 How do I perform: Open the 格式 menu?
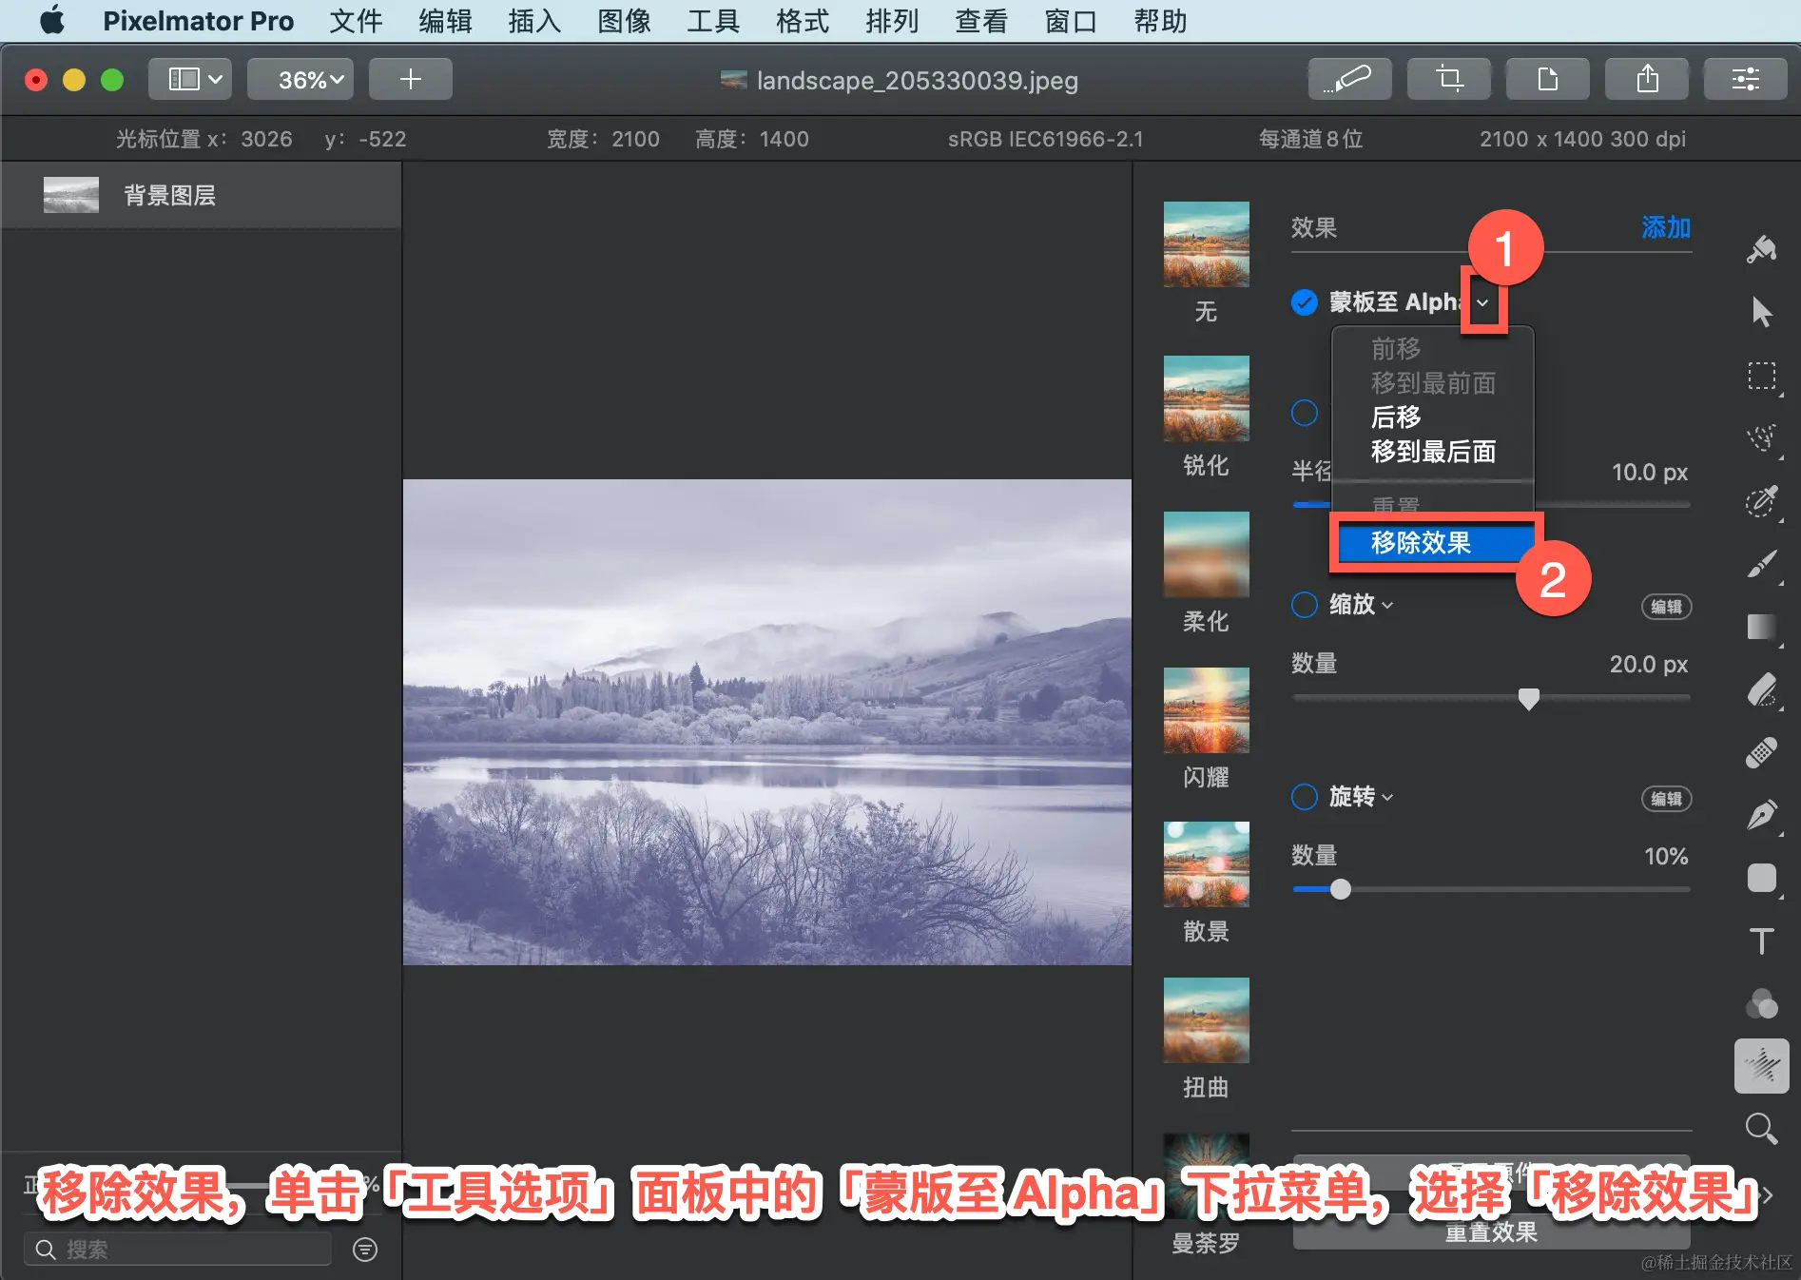coord(803,21)
